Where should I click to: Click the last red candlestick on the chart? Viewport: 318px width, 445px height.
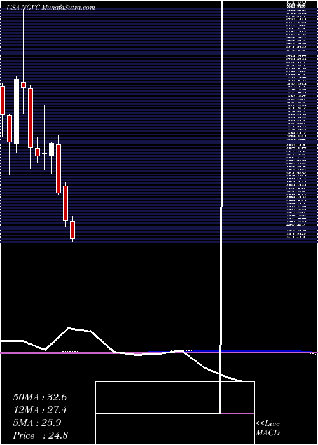coord(73,230)
